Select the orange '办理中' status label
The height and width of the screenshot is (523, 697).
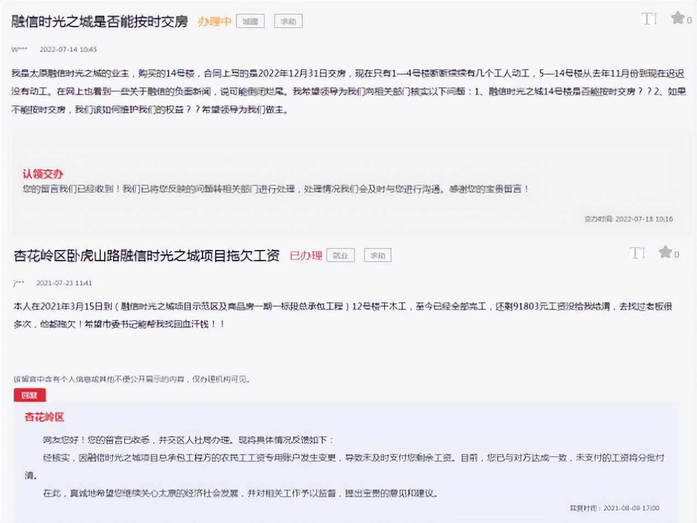tap(215, 22)
